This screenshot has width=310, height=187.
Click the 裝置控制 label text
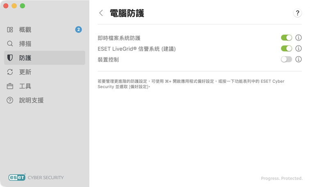[x=108, y=60]
